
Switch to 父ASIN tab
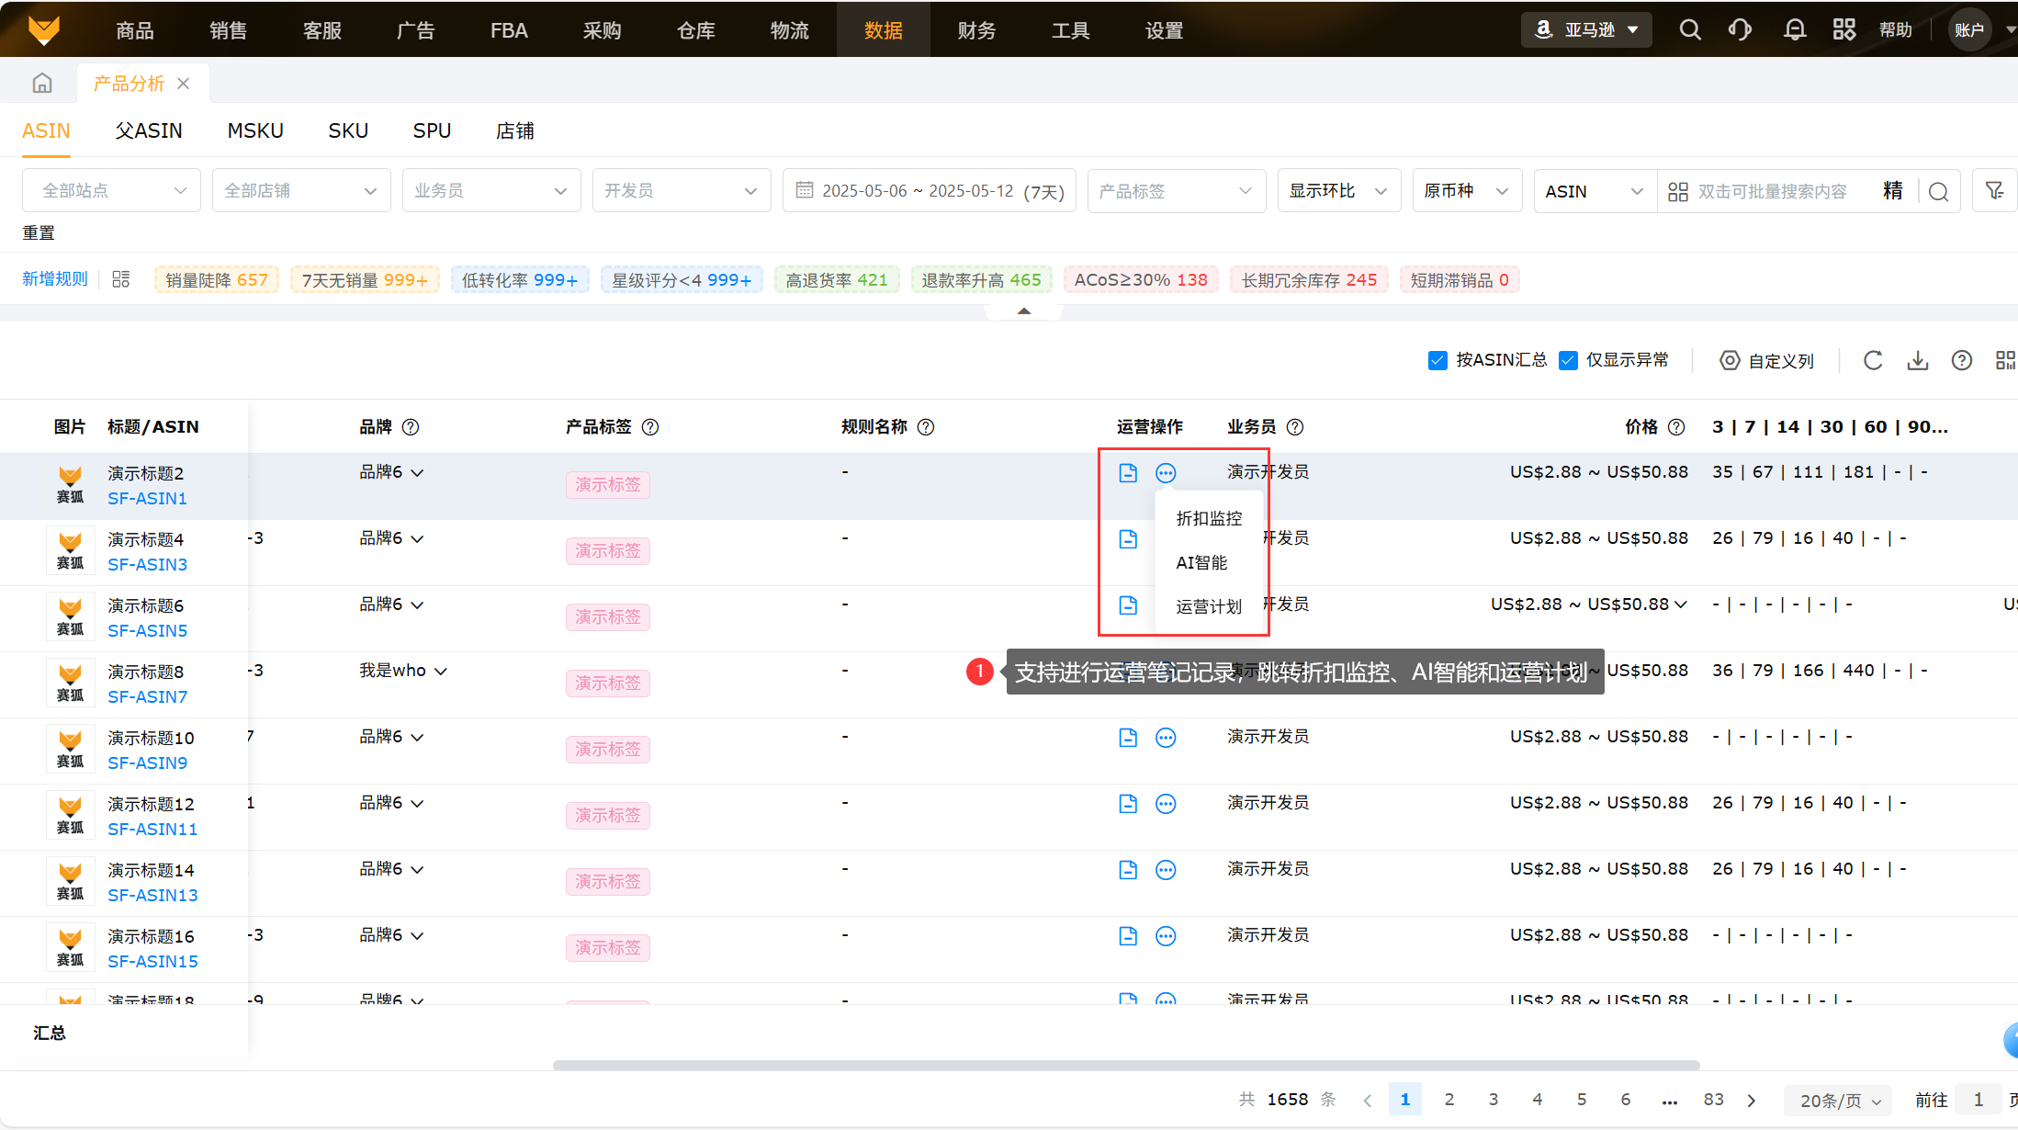(x=149, y=131)
